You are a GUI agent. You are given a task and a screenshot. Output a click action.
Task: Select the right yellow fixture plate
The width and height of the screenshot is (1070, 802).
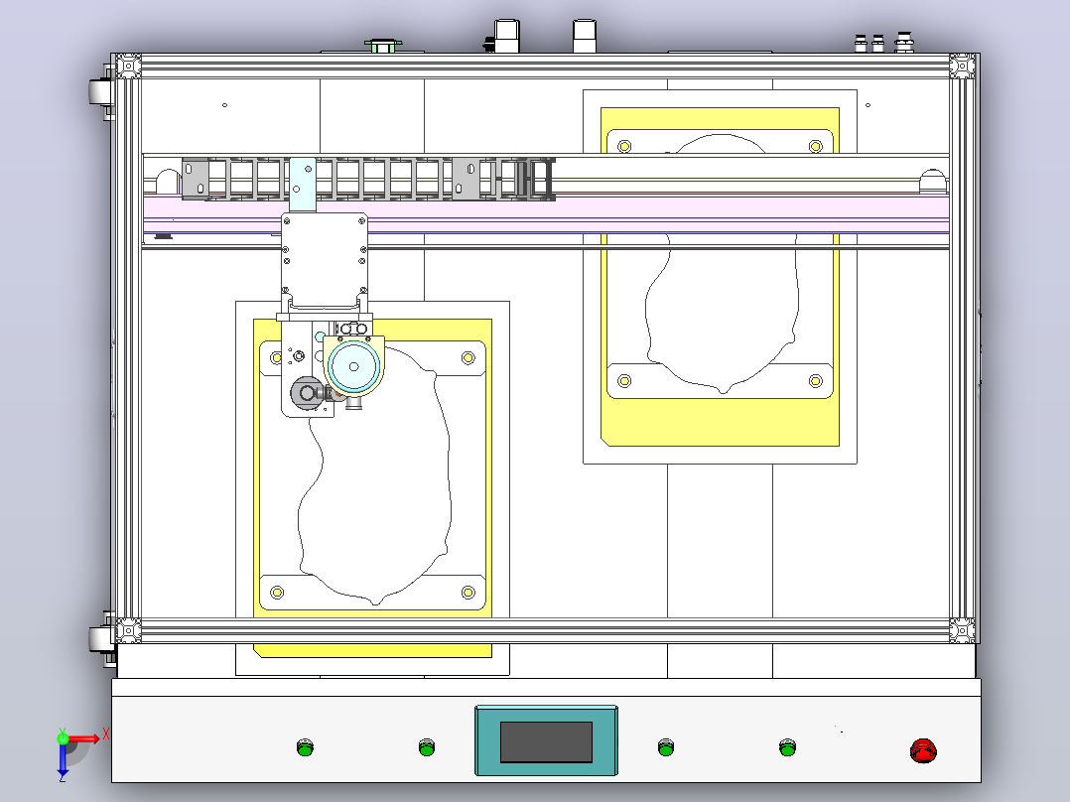720,277
